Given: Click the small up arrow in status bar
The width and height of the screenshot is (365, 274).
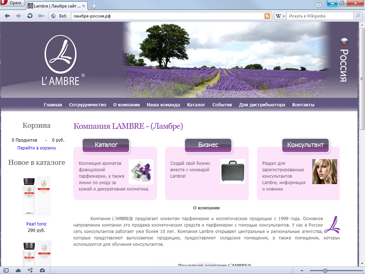Looking at the screenshot, I should [302, 270].
